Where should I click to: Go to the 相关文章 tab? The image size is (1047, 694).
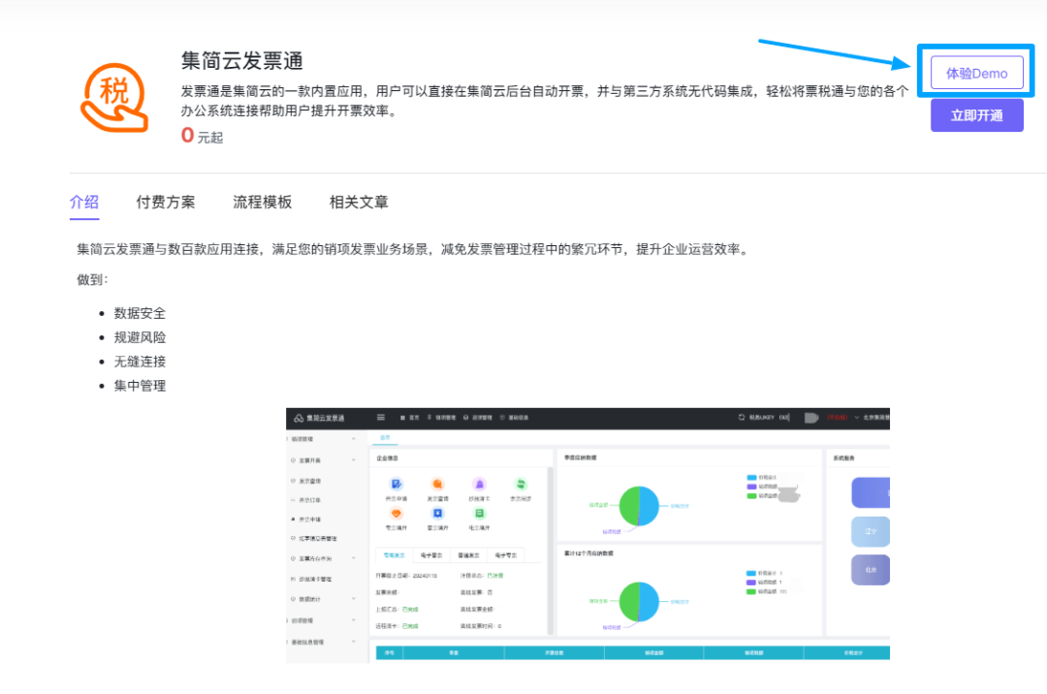[x=359, y=203]
